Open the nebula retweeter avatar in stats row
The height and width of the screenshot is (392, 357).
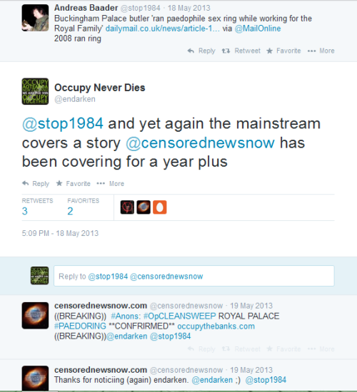(x=144, y=207)
